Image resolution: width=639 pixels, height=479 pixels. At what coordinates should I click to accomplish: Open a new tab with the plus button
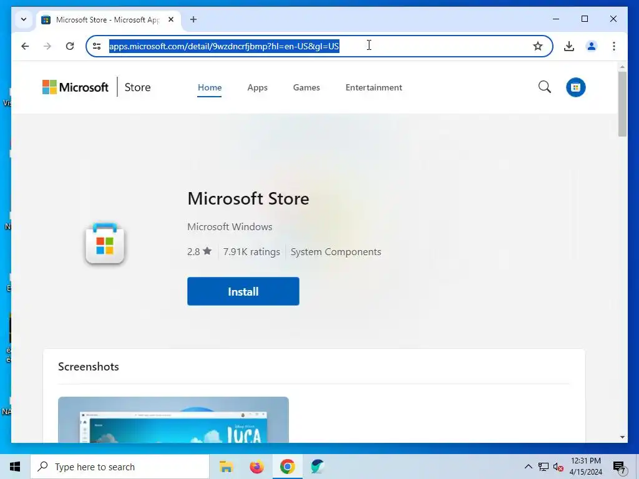pyautogui.click(x=193, y=19)
